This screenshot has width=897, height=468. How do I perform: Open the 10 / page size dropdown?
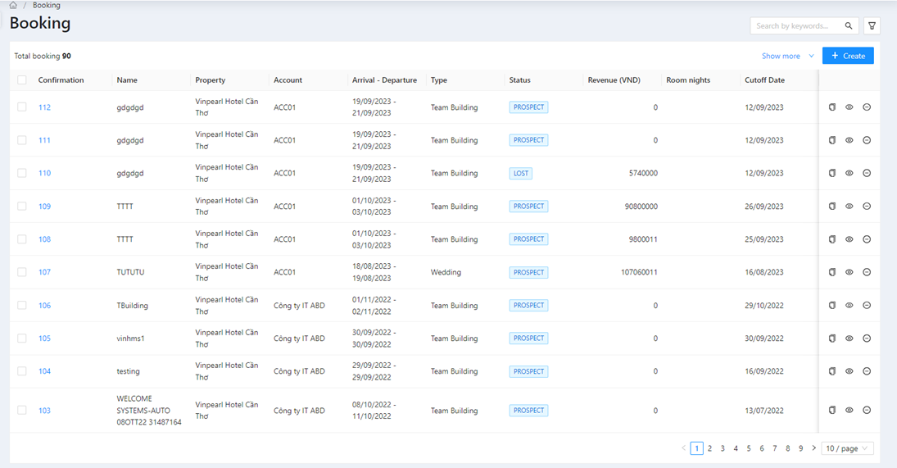tap(847, 448)
